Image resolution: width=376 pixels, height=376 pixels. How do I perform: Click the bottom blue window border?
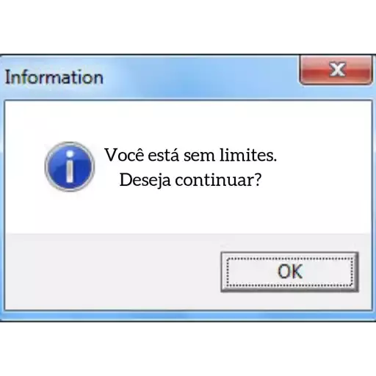[188, 316]
